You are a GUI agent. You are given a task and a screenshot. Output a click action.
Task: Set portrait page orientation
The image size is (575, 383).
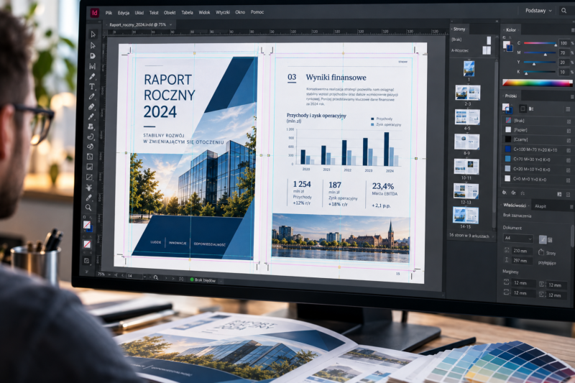pos(543,240)
